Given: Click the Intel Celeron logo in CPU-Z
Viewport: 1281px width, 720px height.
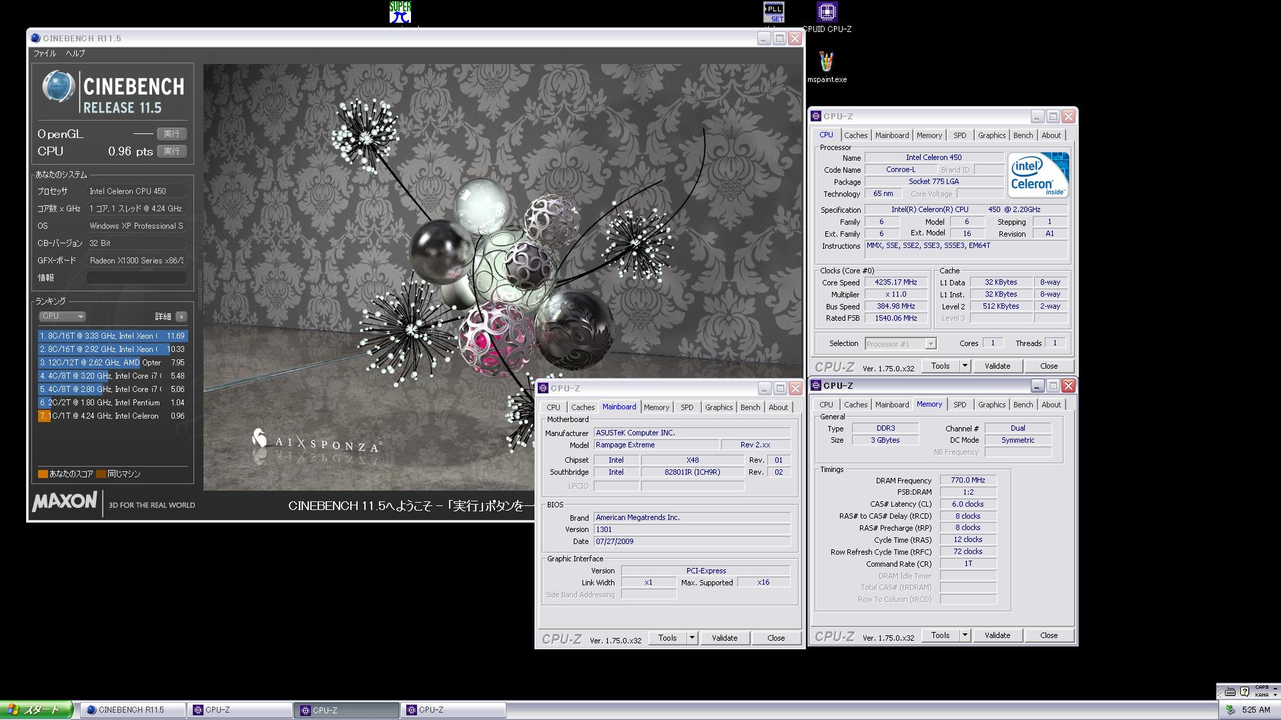Looking at the screenshot, I should pyautogui.click(x=1038, y=175).
